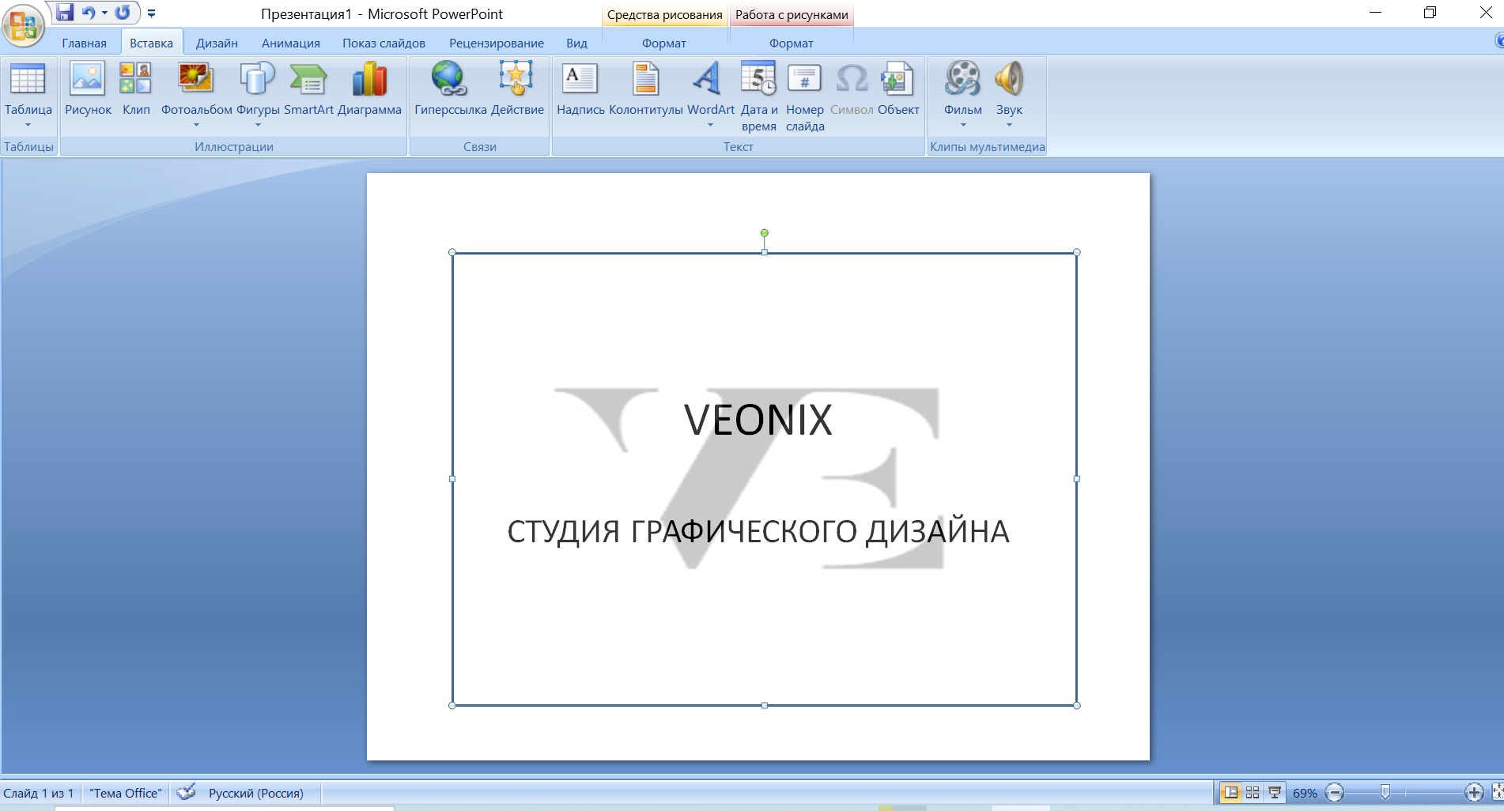Viewport: 1504px width, 811px height.
Task: Add a Гиперссылка hyperlink
Action: 450,89
